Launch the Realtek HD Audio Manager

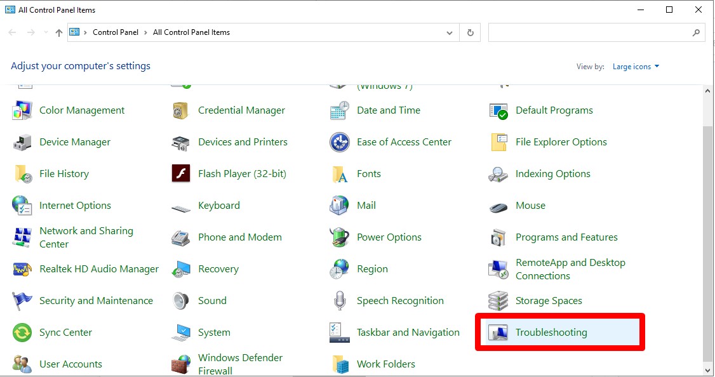point(98,269)
